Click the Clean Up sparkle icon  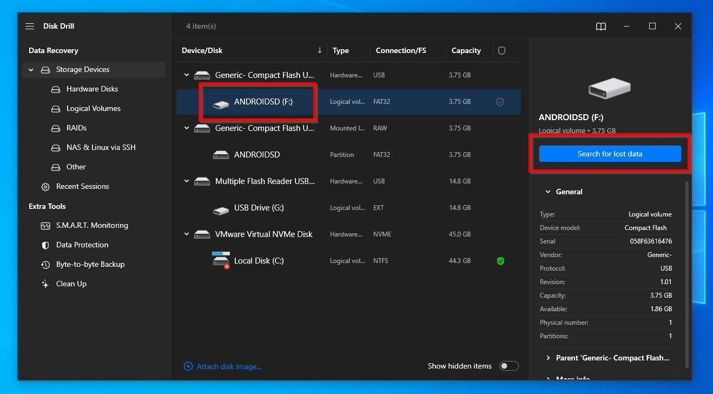45,284
